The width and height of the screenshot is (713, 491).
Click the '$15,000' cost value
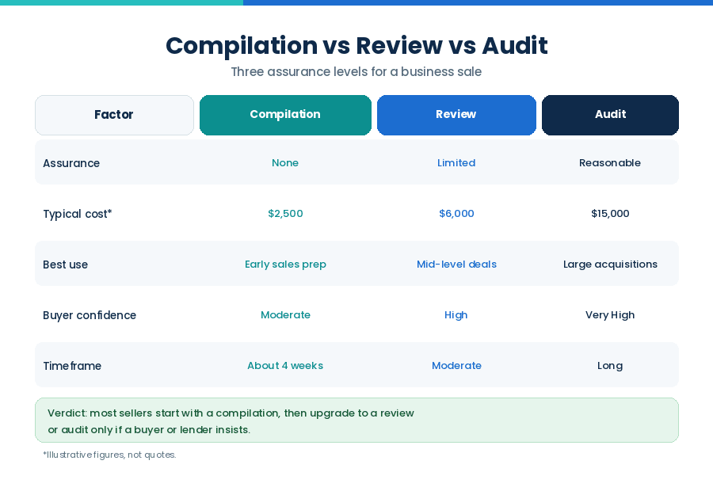(x=610, y=214)
